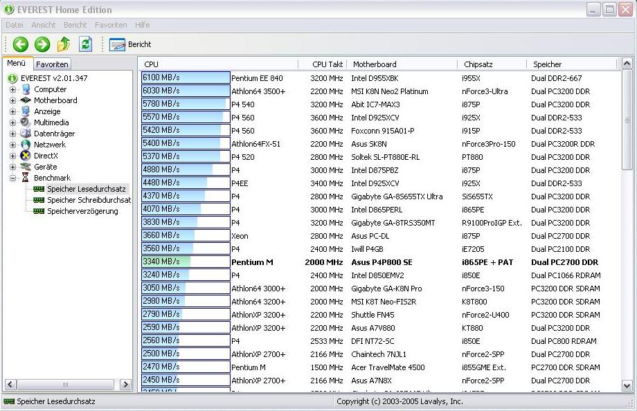
Task: Expand the Multimedia tree node
Action: [x=12, y=122]
